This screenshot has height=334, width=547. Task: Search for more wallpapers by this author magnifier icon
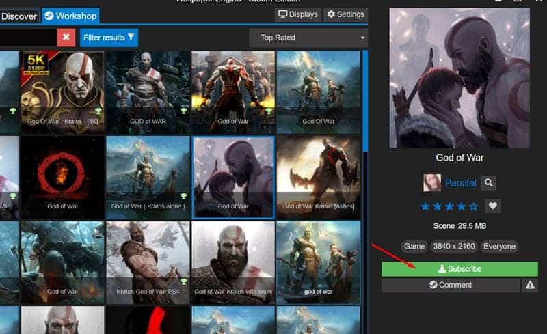(x=488, y=182)
